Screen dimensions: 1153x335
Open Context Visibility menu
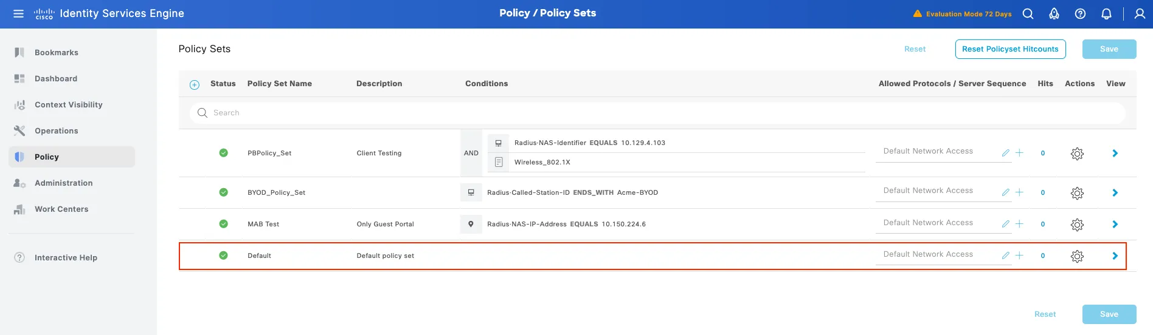tap(72, 104)
